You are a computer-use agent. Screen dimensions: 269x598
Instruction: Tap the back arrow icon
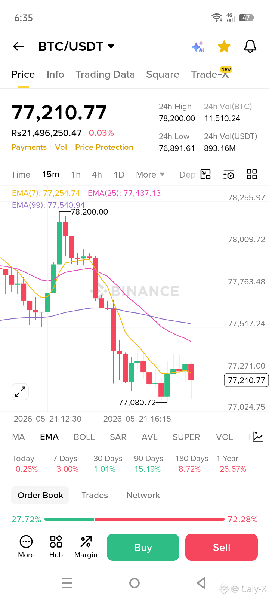19,46
